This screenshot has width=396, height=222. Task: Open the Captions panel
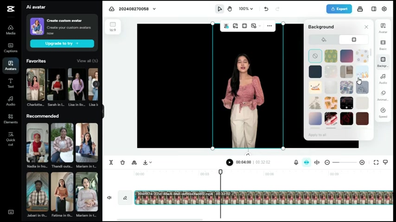[x=11, y=48]
